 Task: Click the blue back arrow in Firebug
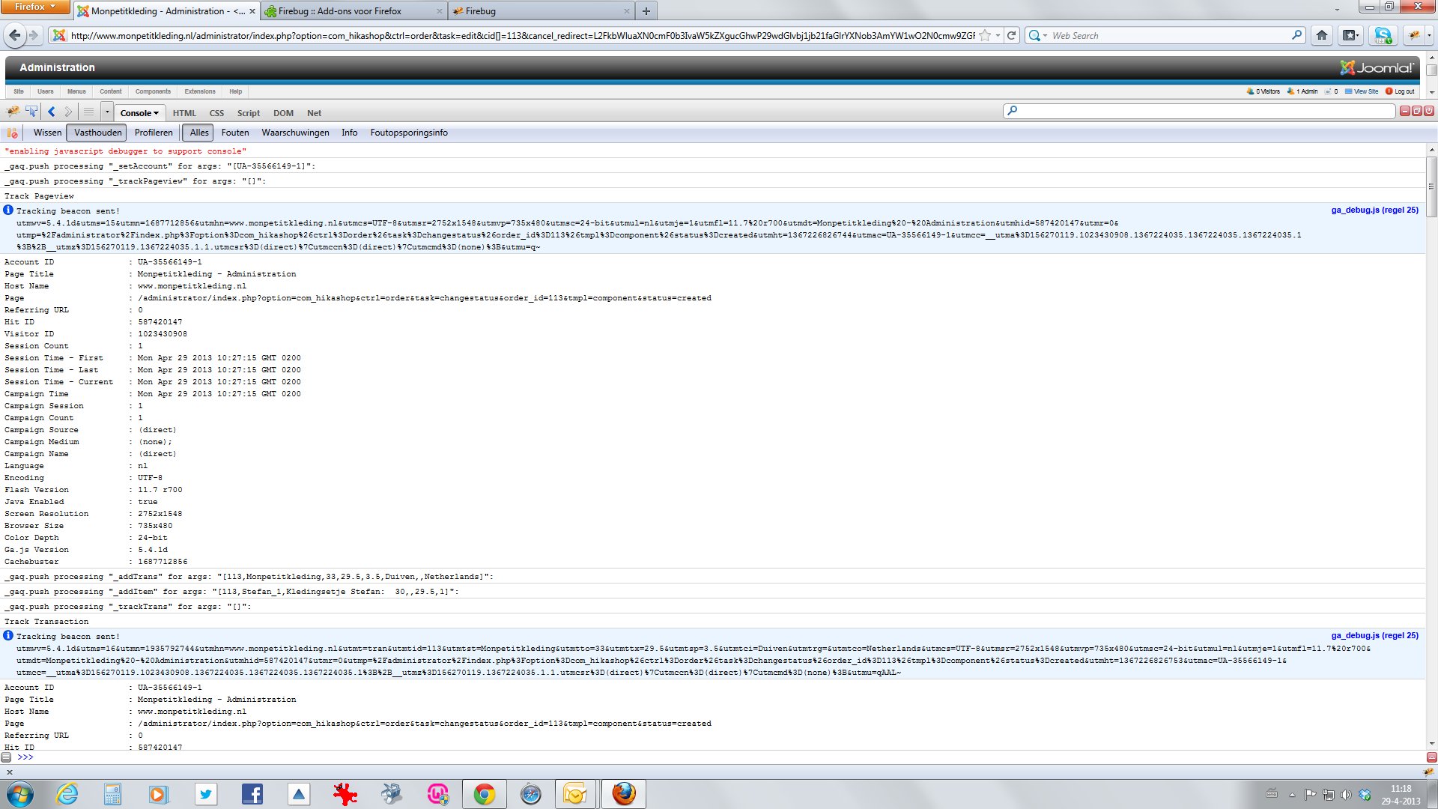tap(51, 112)
